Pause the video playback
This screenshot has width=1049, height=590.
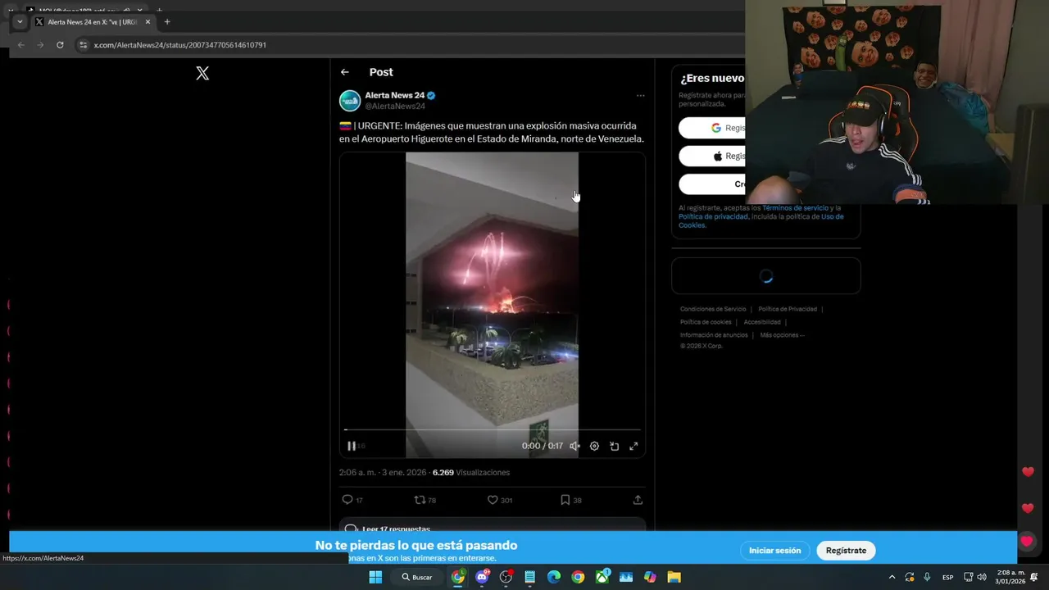tap(352, 446)
